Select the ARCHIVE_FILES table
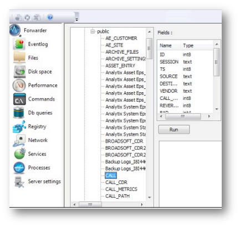 pyautogui.click(x=122, y=52)
